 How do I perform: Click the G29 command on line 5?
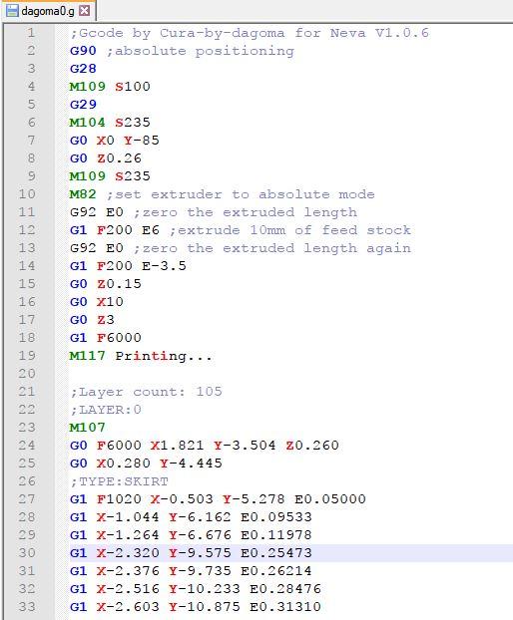tap(83, 105)
